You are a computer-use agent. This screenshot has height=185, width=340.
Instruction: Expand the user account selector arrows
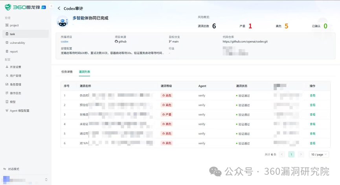coord(46,180)
